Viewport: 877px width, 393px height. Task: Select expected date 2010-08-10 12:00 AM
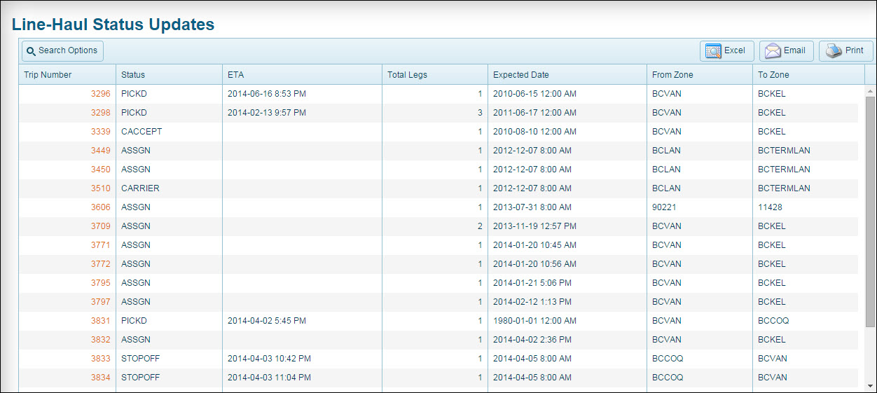[534, 132]
